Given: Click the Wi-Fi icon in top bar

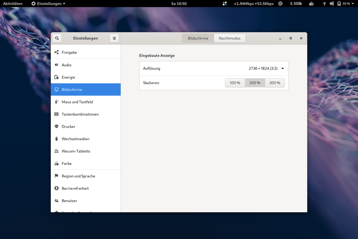Looking at the screenshot, I should (x=325, y=4).
